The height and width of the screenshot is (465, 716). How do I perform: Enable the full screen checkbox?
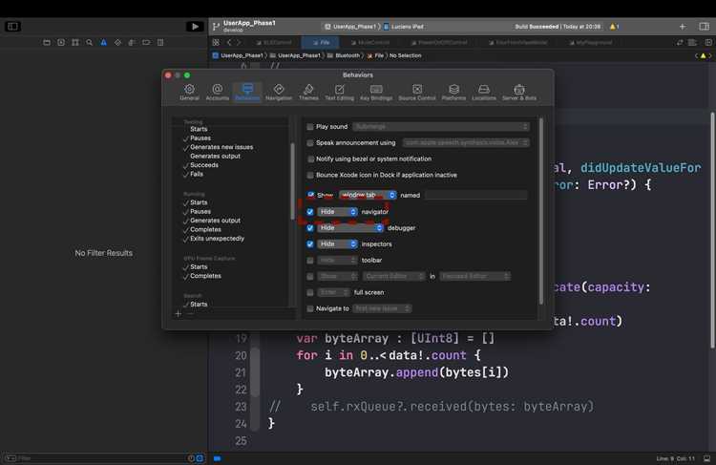[x=310, y=292]
